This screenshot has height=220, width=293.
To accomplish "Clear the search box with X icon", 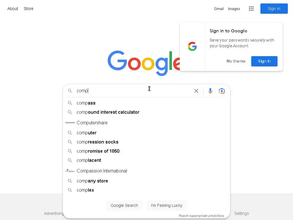I will (196, 91).
